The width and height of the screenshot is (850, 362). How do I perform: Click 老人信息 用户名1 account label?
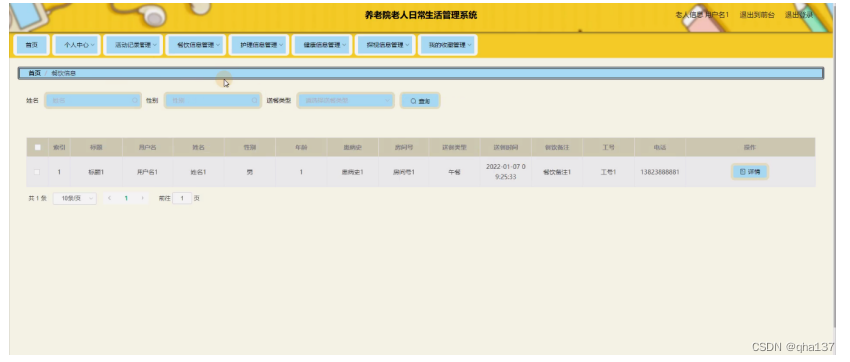[x=702, y=15]
